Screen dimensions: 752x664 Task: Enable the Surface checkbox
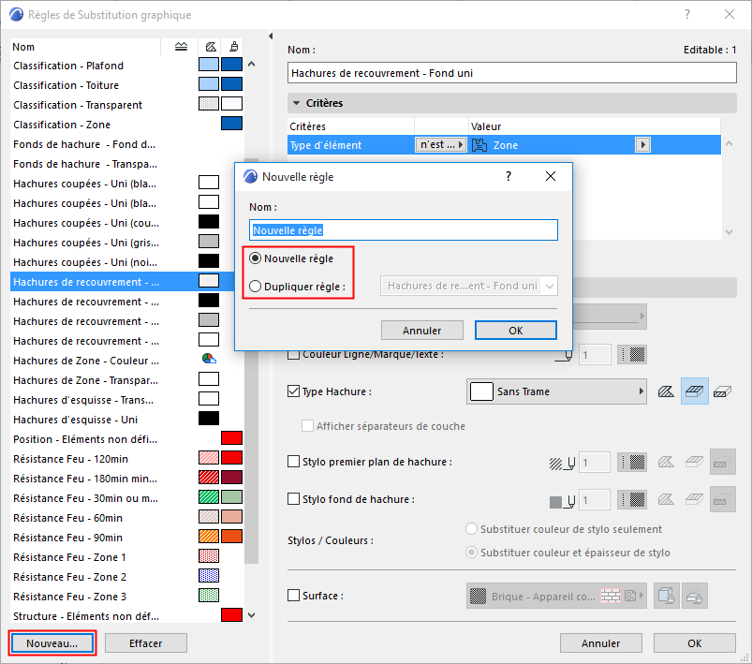293,596
